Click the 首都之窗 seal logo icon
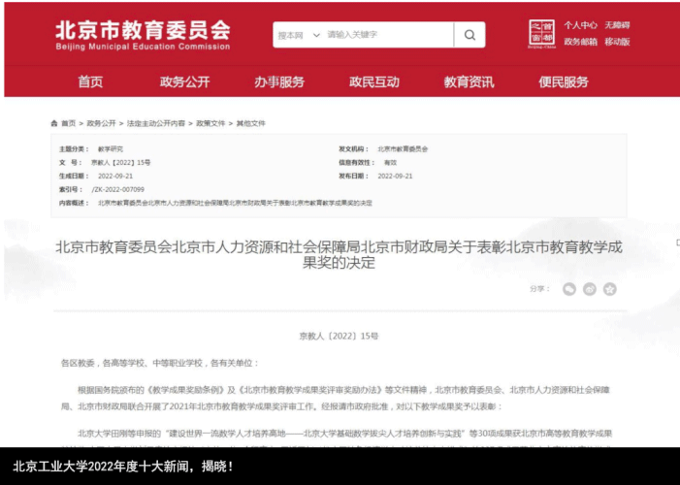This screenshot has width=680, height=485. click(541, 33)
